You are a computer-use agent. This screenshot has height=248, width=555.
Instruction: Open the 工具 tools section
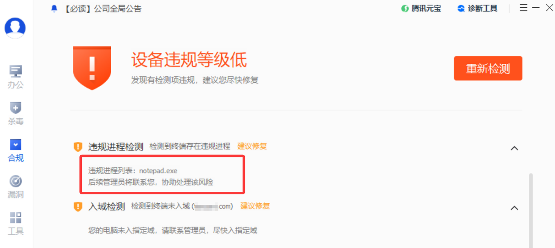(x=15, y=224)
